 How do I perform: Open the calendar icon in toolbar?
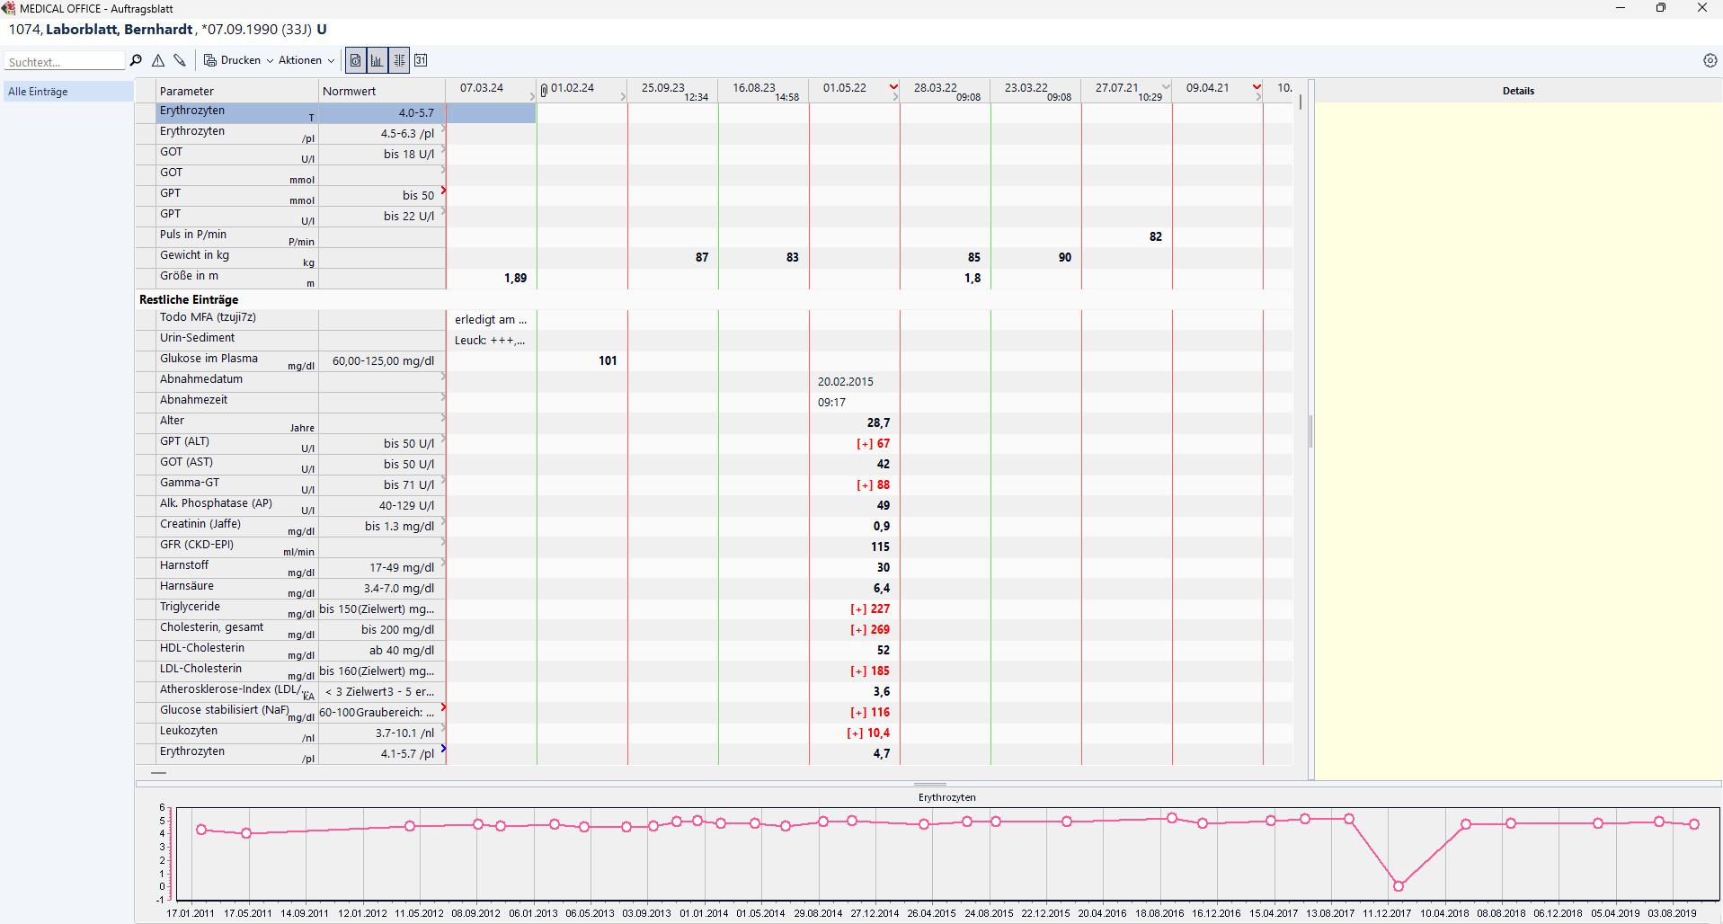tap(421, 60)
